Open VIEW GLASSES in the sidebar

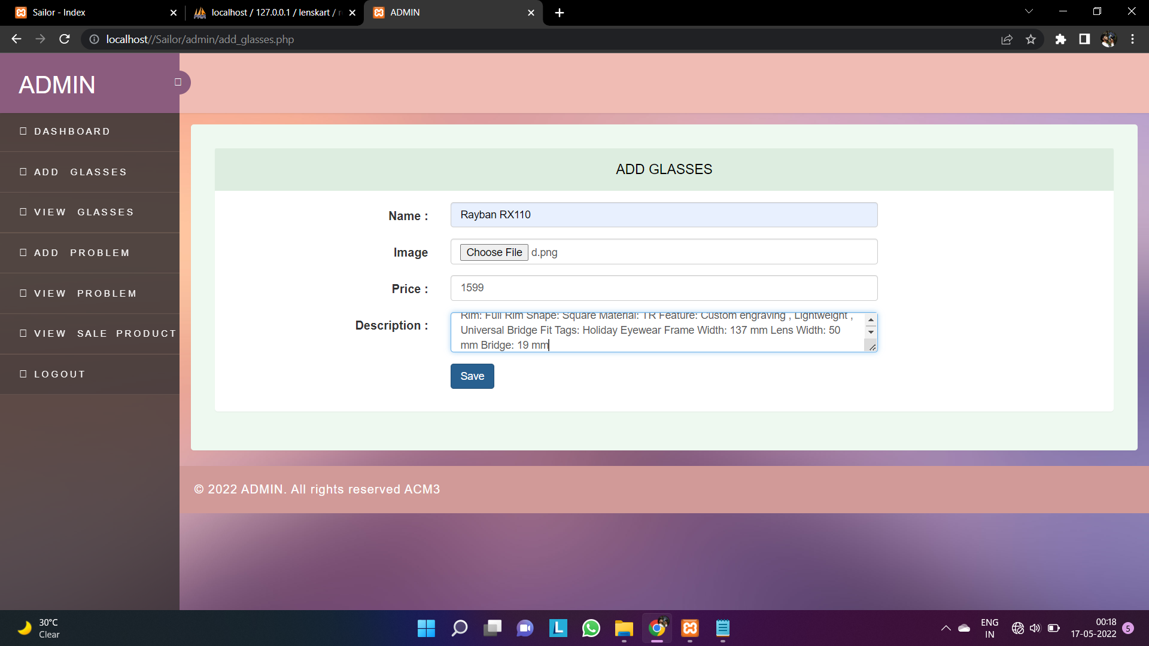click(90, 212)
